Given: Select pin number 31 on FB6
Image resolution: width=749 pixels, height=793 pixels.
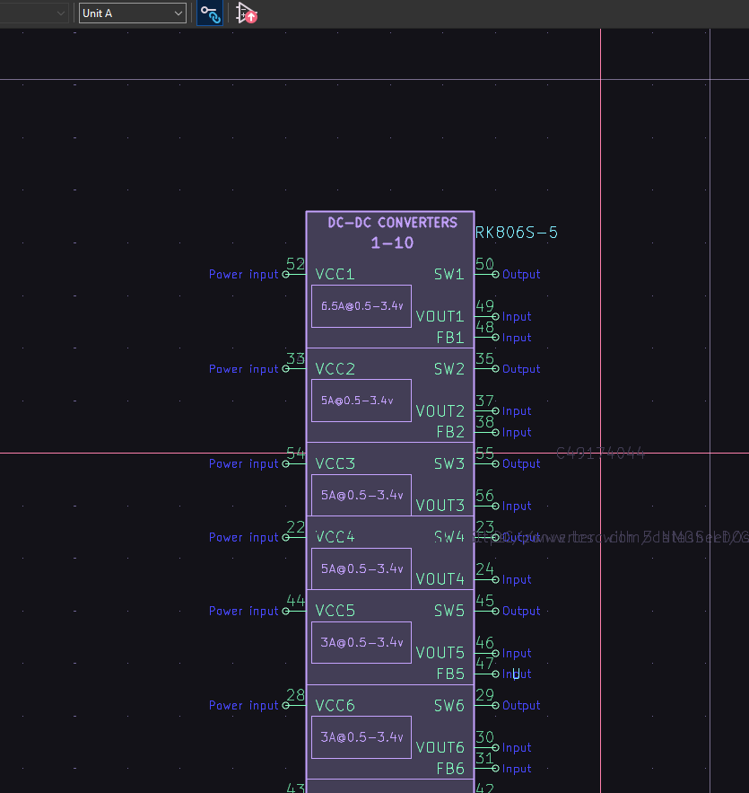Looking at the screenshot, I should click(x=485, y=759).
